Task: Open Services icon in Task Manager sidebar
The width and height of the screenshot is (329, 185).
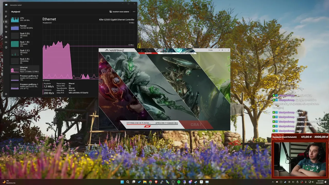Action: click(6, 47)
